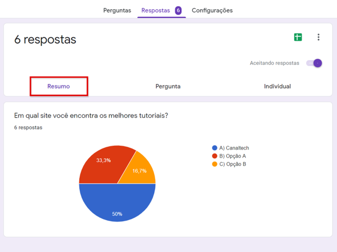Show the Resumo view
The height and width of the screenshot is (252, 337).
pyautogui.click(x=59, y=87)
